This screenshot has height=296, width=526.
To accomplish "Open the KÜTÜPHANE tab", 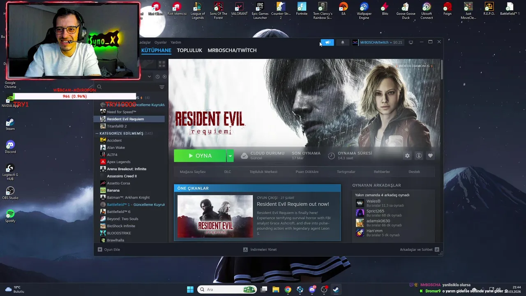I will coord(156,50).
